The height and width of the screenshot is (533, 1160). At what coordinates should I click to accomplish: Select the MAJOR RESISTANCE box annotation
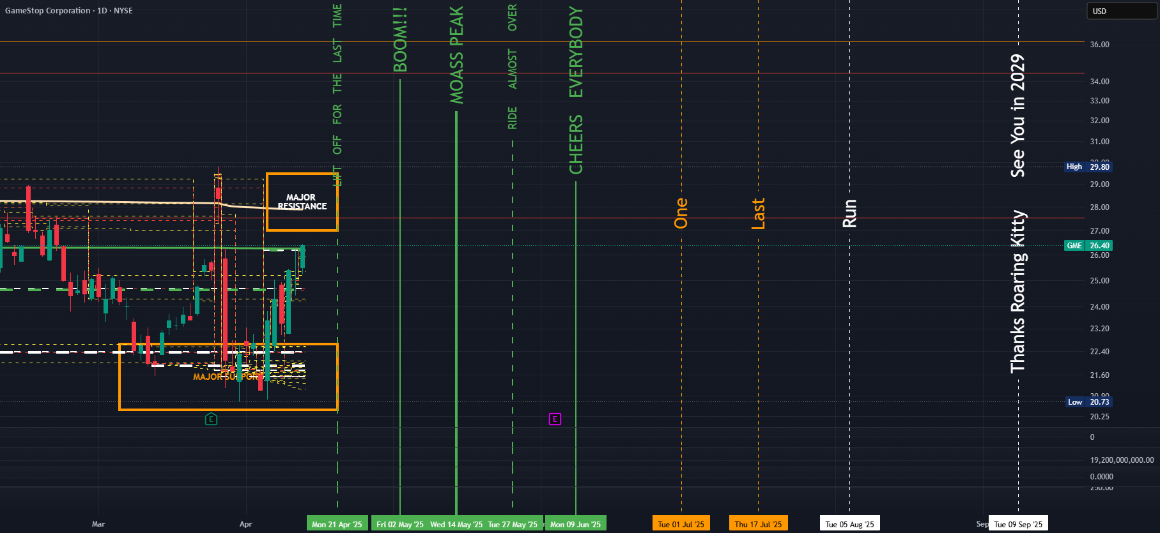302,202
